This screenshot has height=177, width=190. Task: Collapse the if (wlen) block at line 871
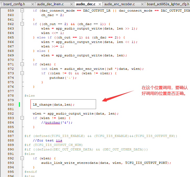coord(22,64)
